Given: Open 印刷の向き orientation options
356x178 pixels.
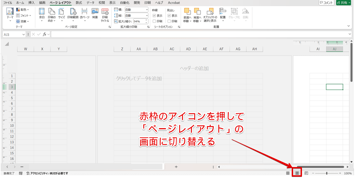Looking at the screenshot, I should point(52,15).
